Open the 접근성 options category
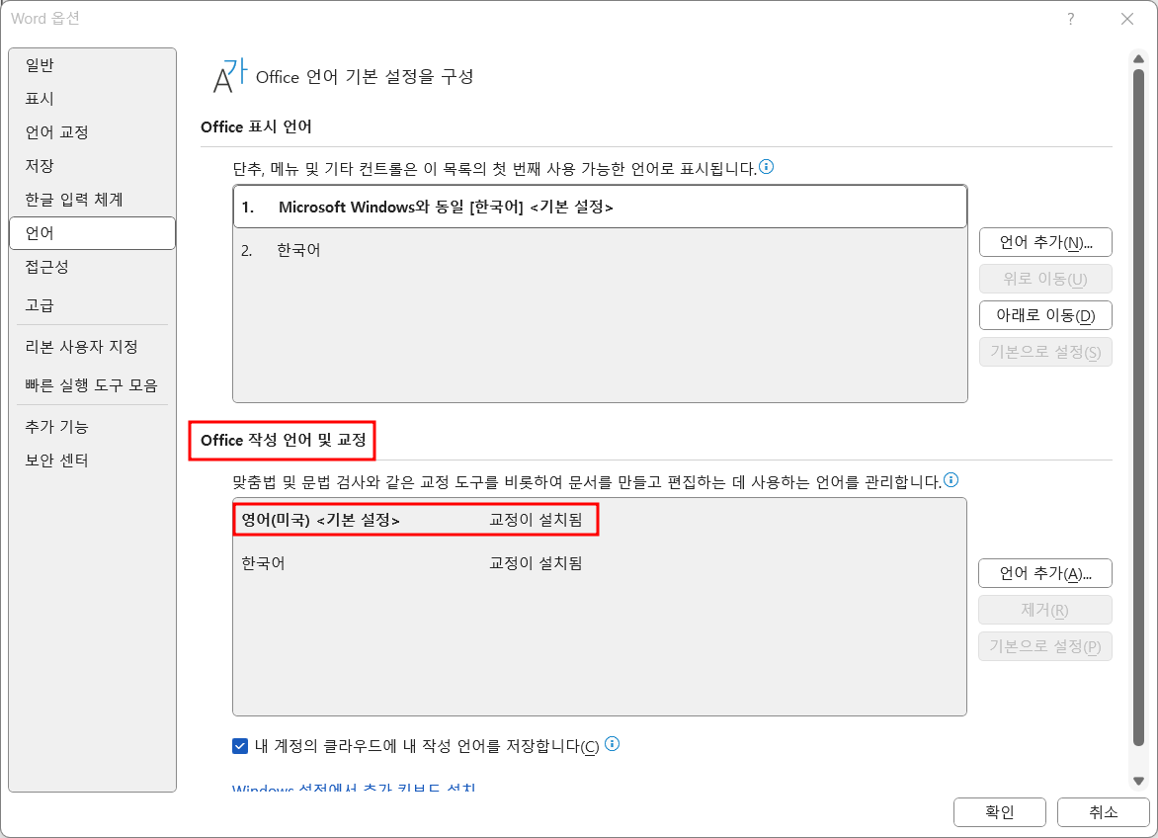This screenshot has height=838, width=1158. (92, 267)
